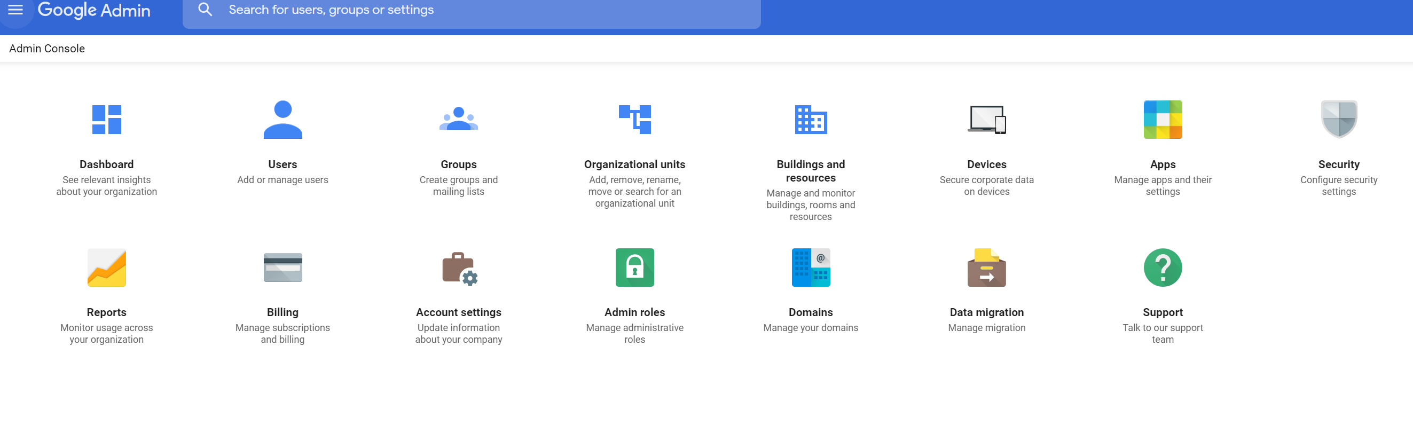Click the Apps title link
Screen dimensions: 1413x440
click(1163, 164)
